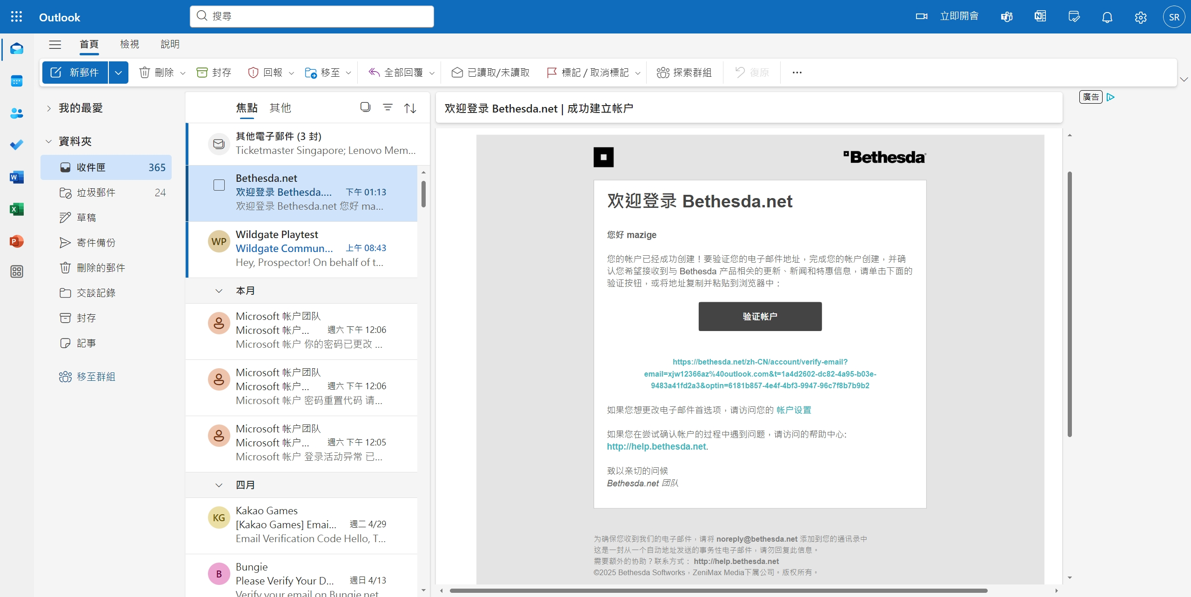
Task: Click the Teams icon in top bar
Action: 1007,17
